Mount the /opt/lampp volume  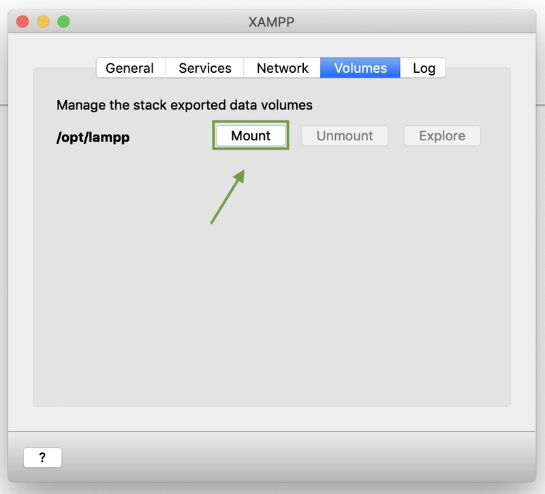click(x=251, y=135)
